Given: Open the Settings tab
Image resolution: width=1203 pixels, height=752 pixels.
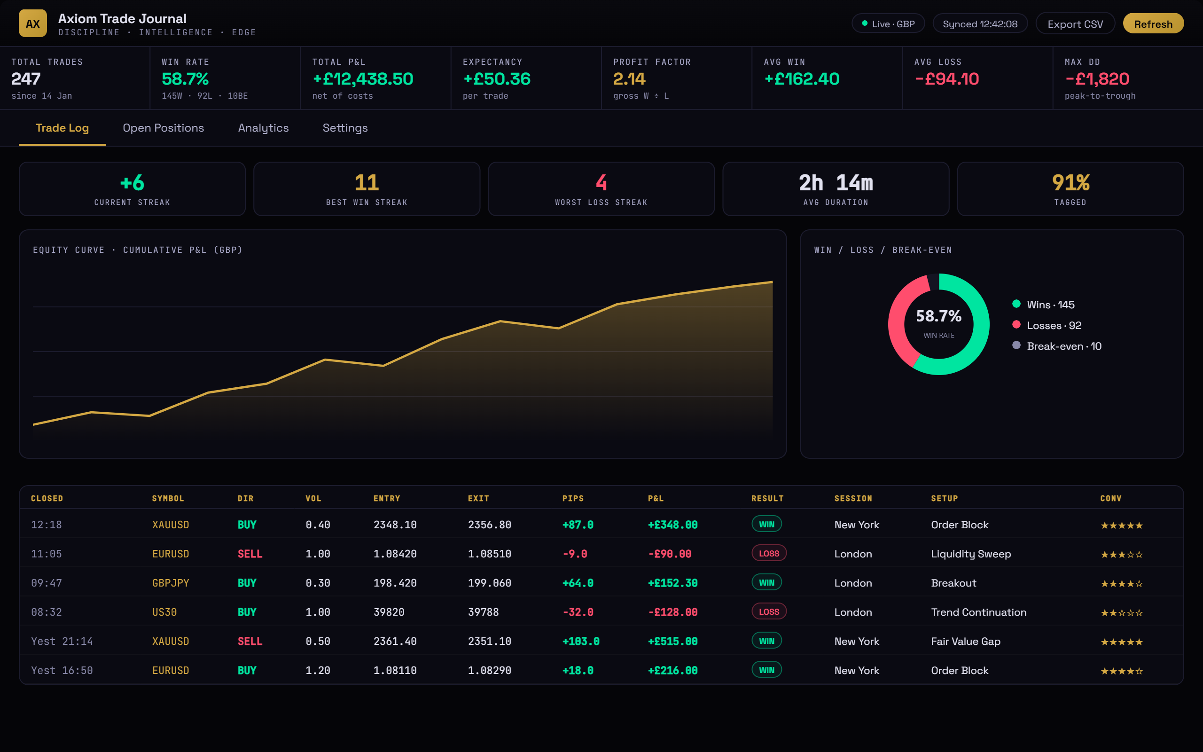Looking at the screenshot, I should pos(345,128).
